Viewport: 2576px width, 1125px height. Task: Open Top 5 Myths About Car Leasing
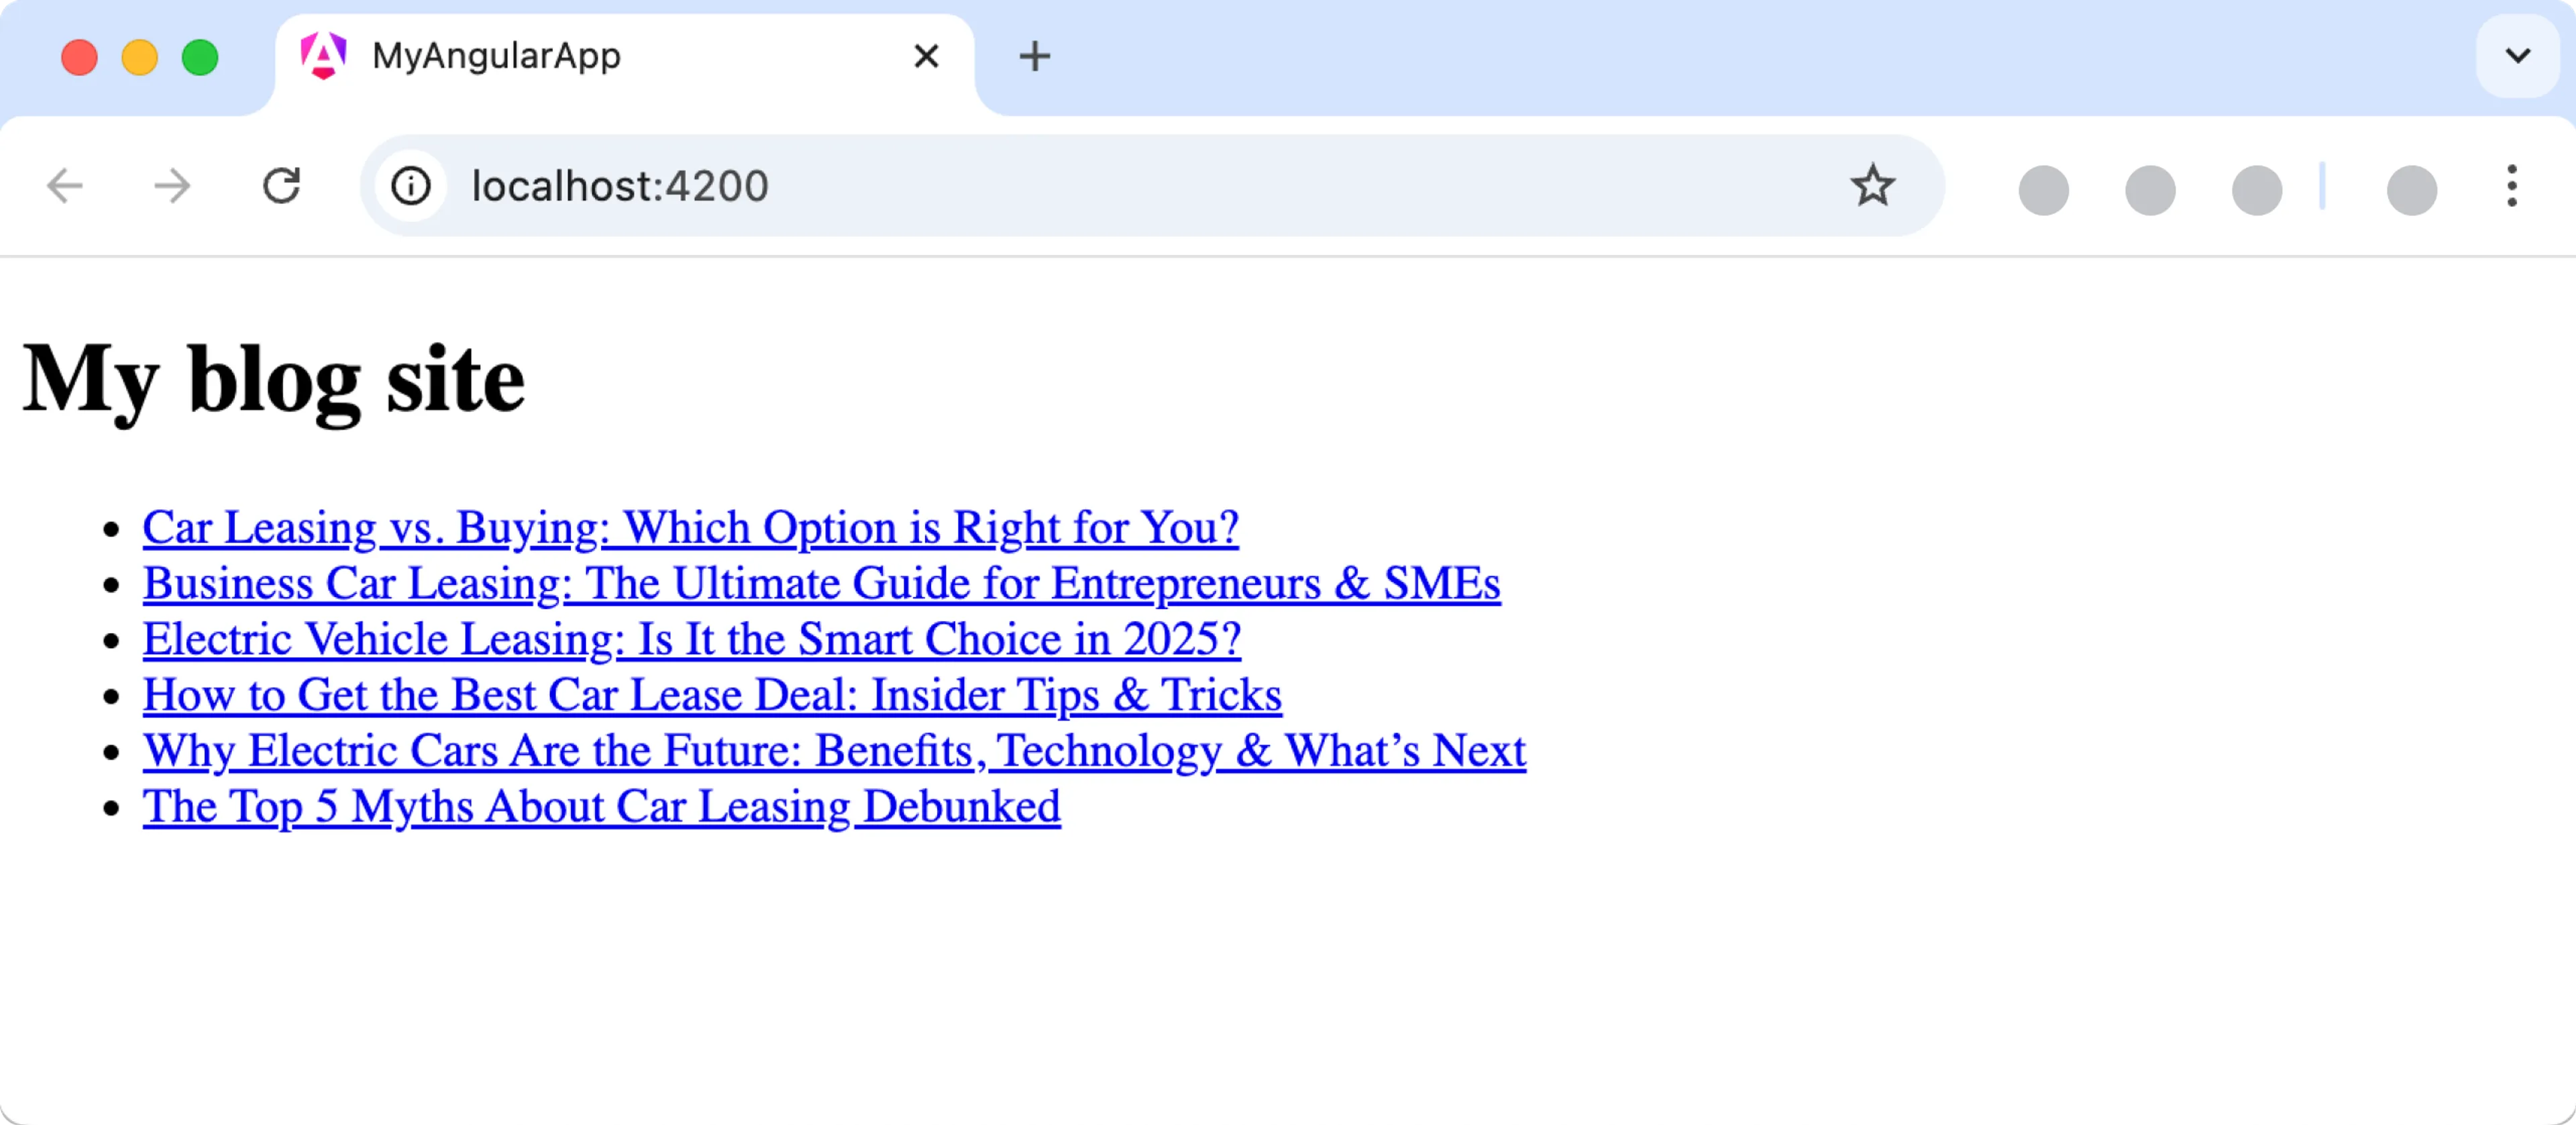(601, 808)
